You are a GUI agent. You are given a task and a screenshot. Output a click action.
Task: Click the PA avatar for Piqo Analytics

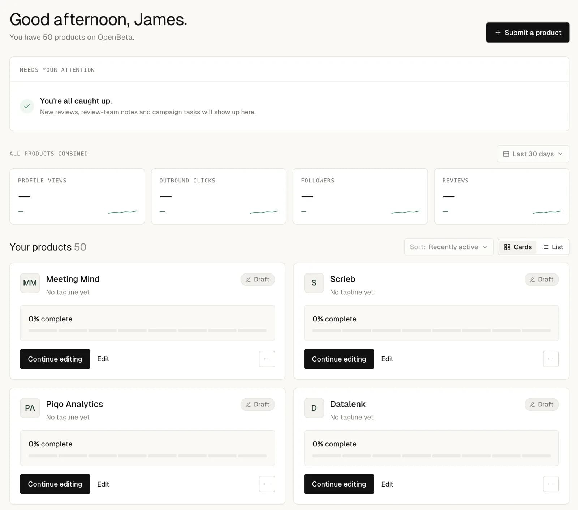30,408
